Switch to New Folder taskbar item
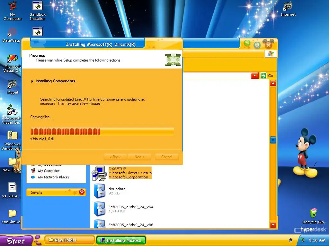Image resolution: width=329 pixels, height=246 pixels. pyautogui.click(x=70, y=240)
